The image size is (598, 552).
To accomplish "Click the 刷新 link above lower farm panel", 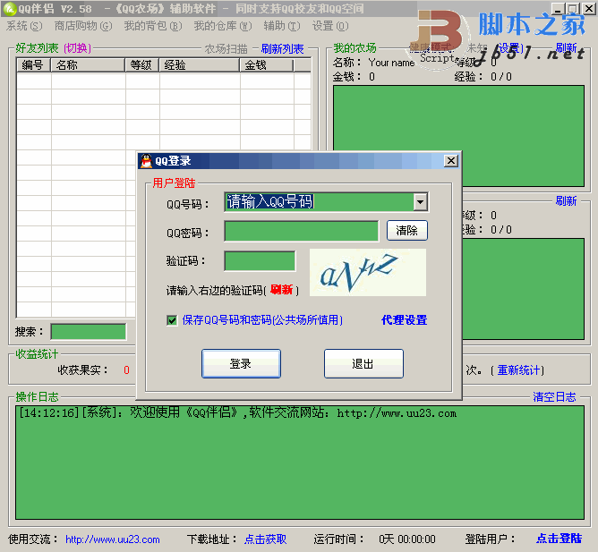I will [567, 201].
